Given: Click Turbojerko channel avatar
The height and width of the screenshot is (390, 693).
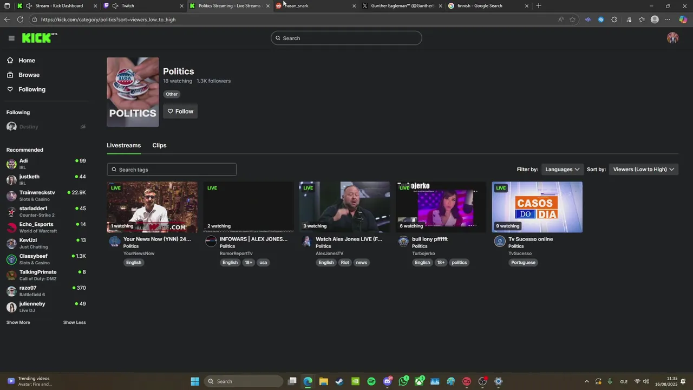Looking at the screenshot, I should 403,242.
